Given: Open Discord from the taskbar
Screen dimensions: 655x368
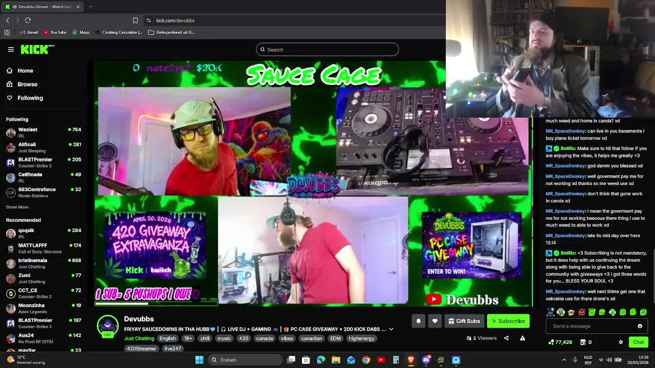Looking at the screenshot, I should tap(426, 360).
